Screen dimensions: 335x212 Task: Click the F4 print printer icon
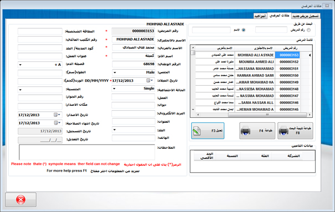click(x=245, y=131)
